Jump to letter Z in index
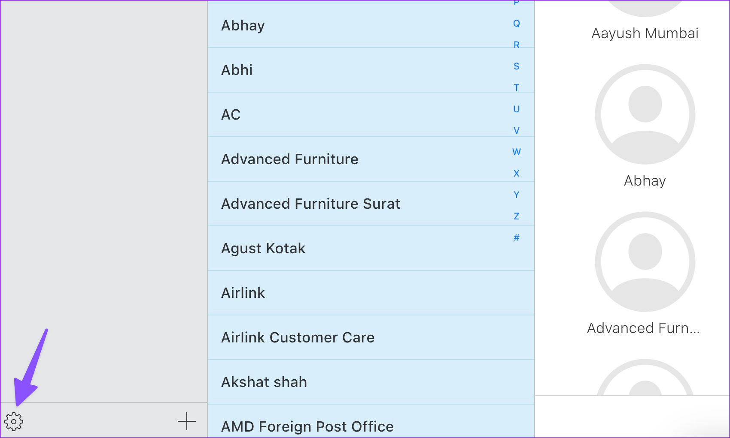This screenshot has height=438, width=730. [x=517, y=216]
